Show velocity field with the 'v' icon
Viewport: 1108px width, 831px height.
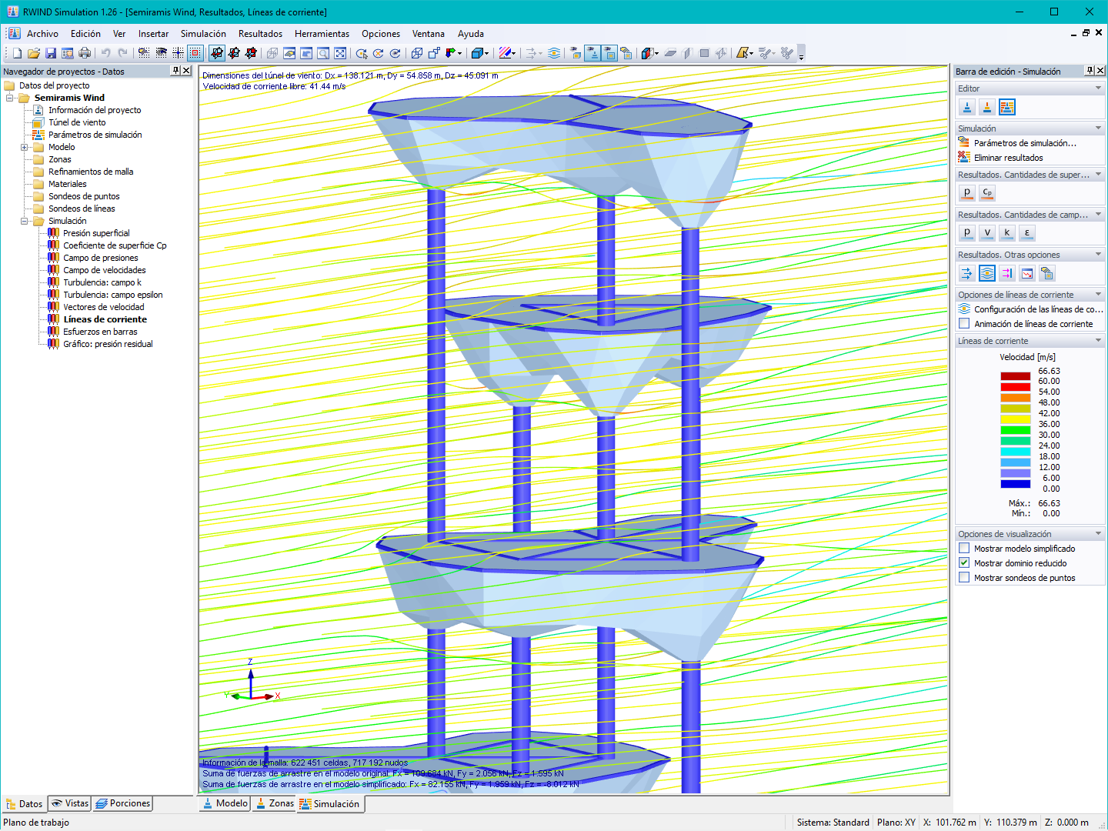(987, 233)
